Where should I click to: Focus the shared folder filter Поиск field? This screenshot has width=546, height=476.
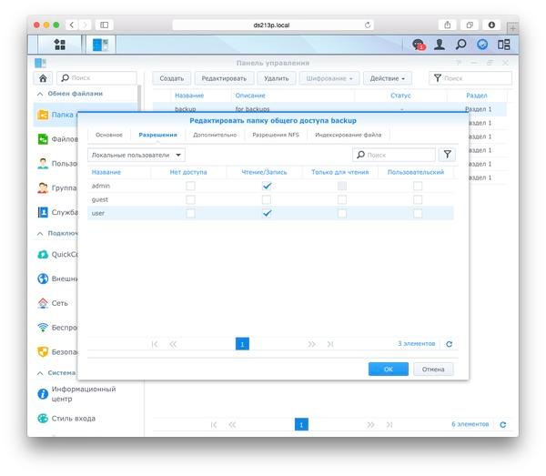[x=470, y=78]
